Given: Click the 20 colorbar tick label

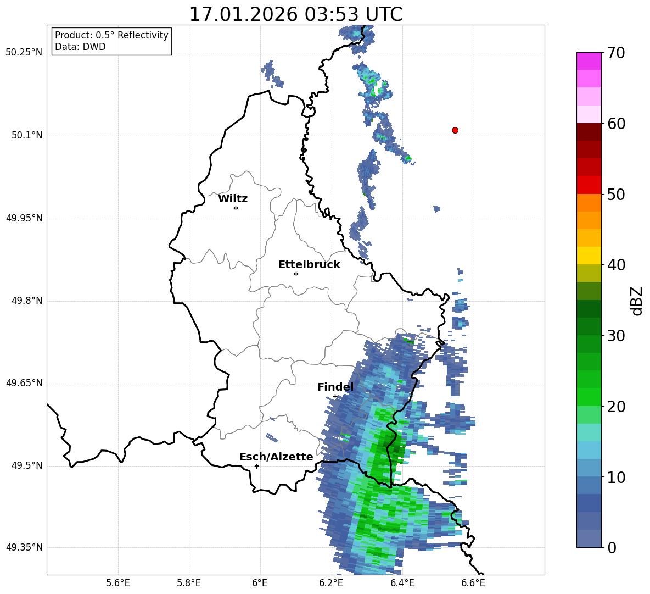Looking at the screenshot, I should [x=616, y=407].
